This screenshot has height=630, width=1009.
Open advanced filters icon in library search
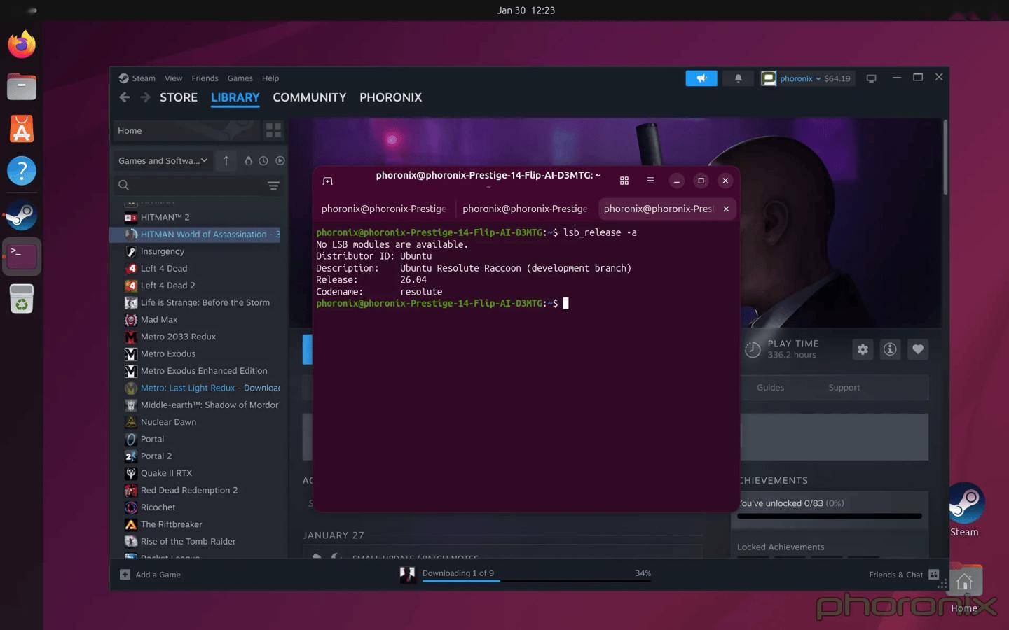pyautogui.click(x=273, y=185)
